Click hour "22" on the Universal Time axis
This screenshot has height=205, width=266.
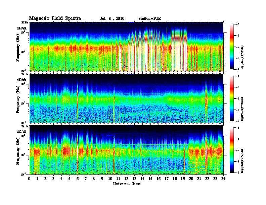coord(207,179)
